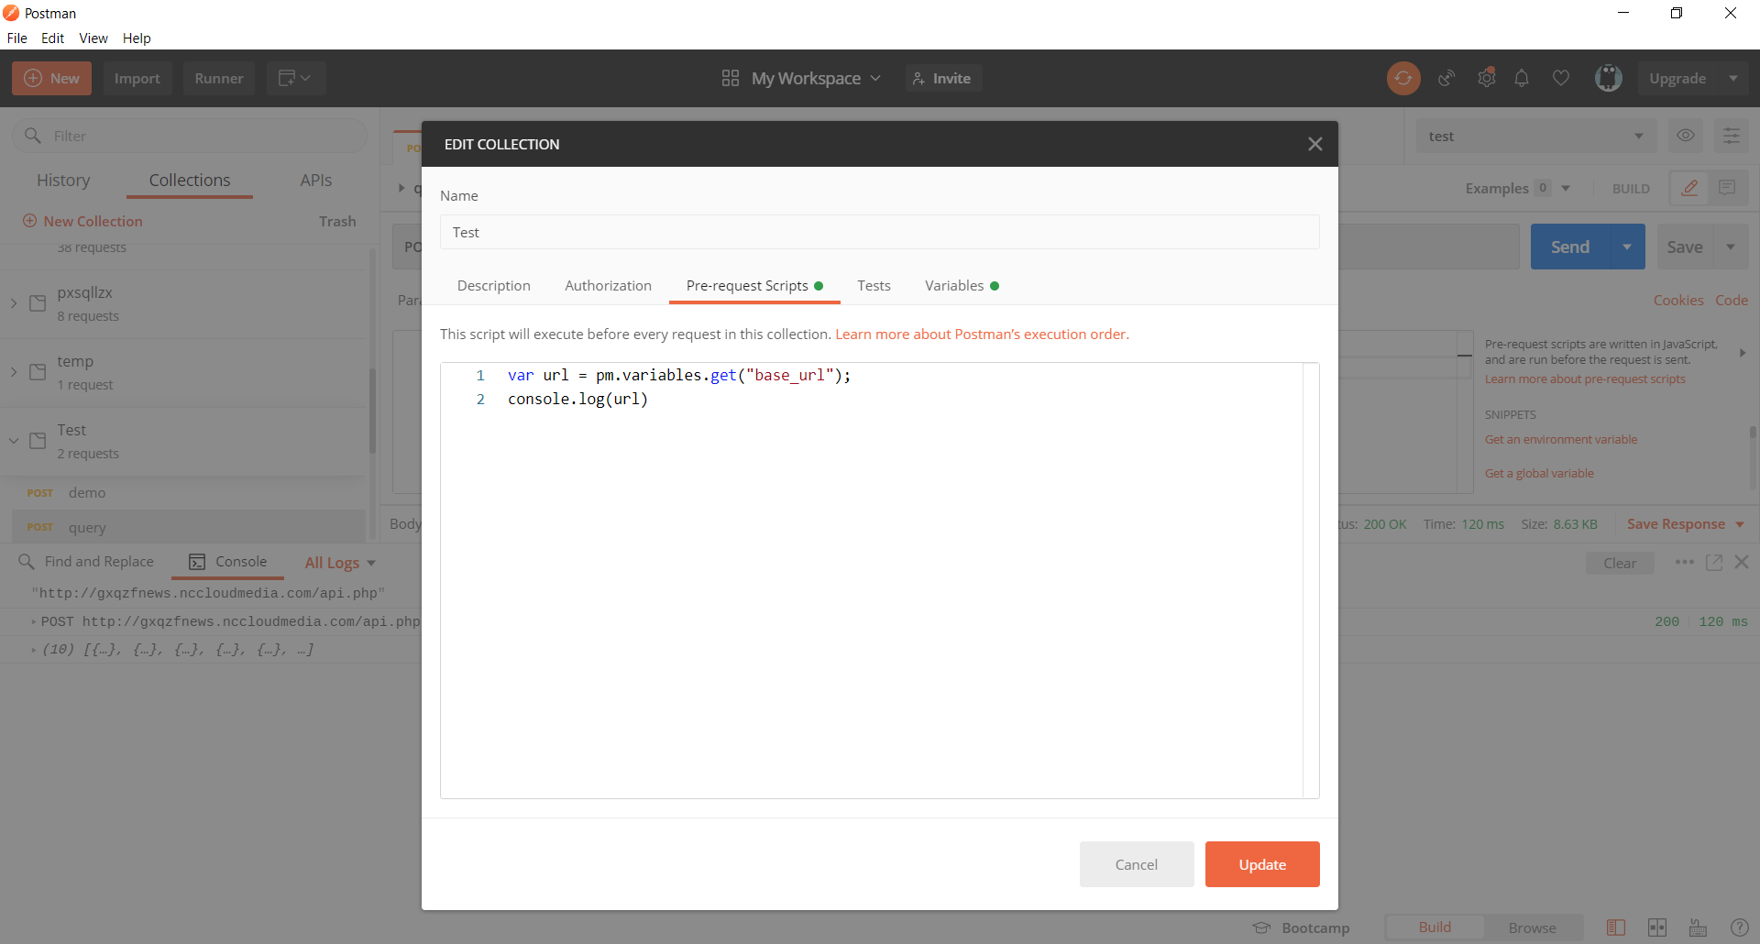The width and height of the screenshot is (1760, 944).
Task: Click the workspace grid icon
Action: [x=731, y=79]
